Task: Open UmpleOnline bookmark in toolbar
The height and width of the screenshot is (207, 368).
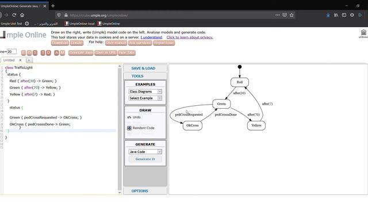Action: (x=109, y=24)
